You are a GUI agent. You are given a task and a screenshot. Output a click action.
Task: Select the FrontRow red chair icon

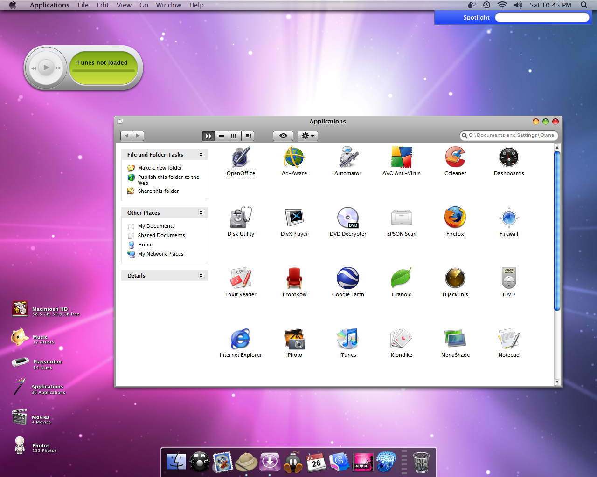(x=294, y=279)
